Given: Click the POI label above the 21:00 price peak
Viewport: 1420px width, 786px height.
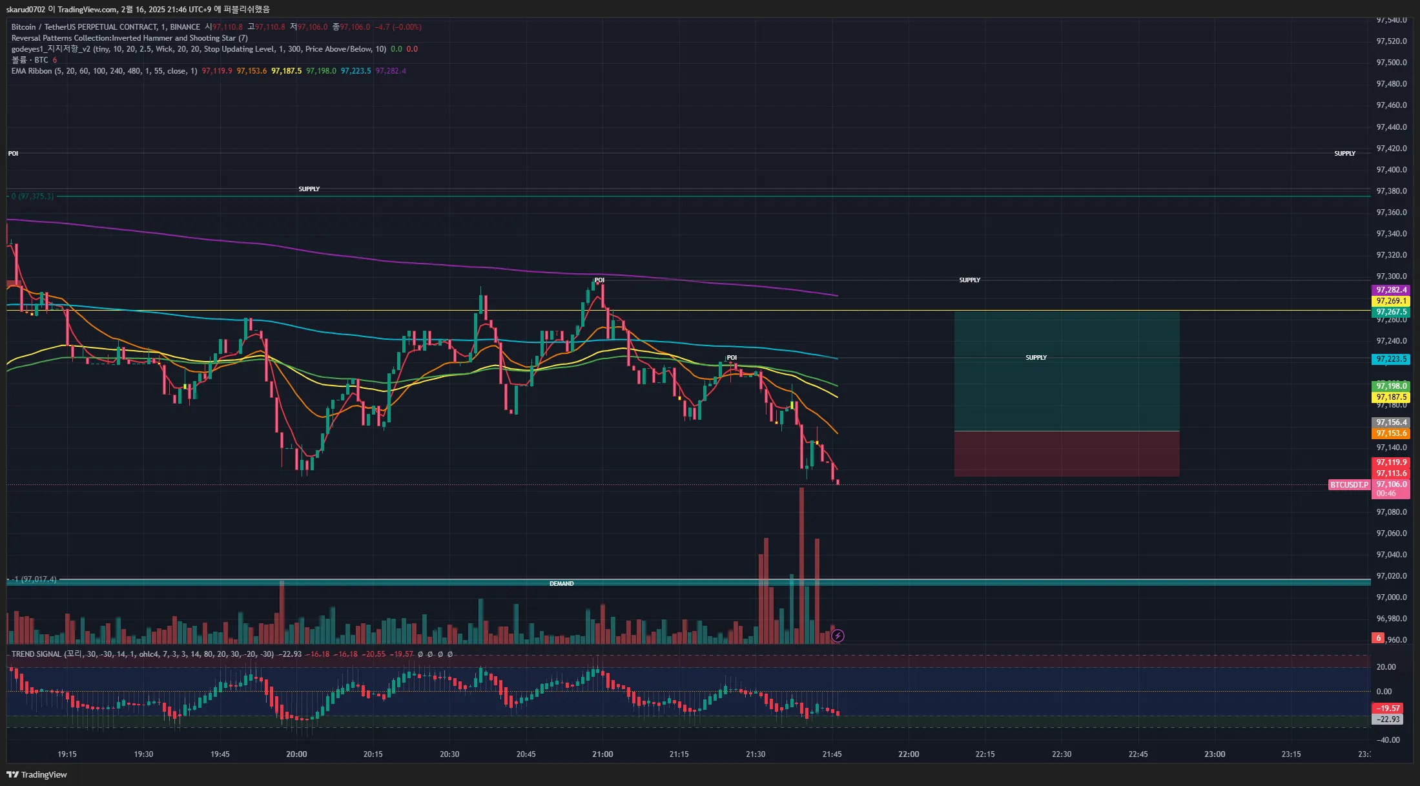Looking at the screenshot, I should click(599, 280).
